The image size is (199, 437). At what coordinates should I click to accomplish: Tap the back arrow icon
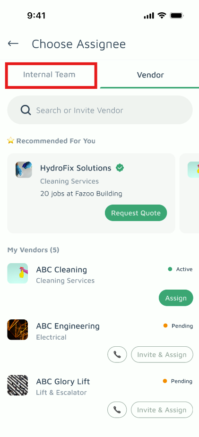(x=13, y=43)
